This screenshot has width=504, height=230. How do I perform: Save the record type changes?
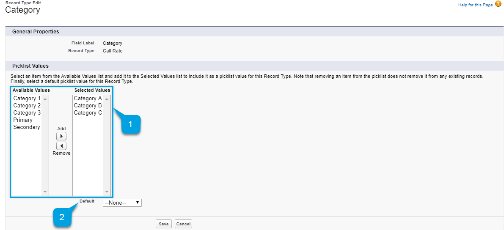(x=163, y=224)
